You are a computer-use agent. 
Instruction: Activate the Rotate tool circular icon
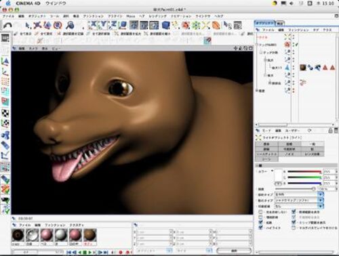coord(58,25)
